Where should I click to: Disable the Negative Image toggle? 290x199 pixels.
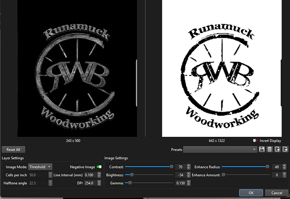point(99,167)
